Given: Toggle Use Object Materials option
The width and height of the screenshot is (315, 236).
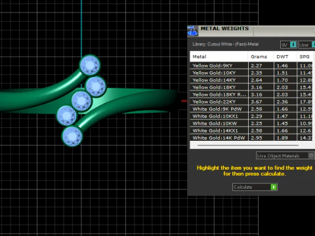Looking at the screenshot, I should [x=285, y=156].
